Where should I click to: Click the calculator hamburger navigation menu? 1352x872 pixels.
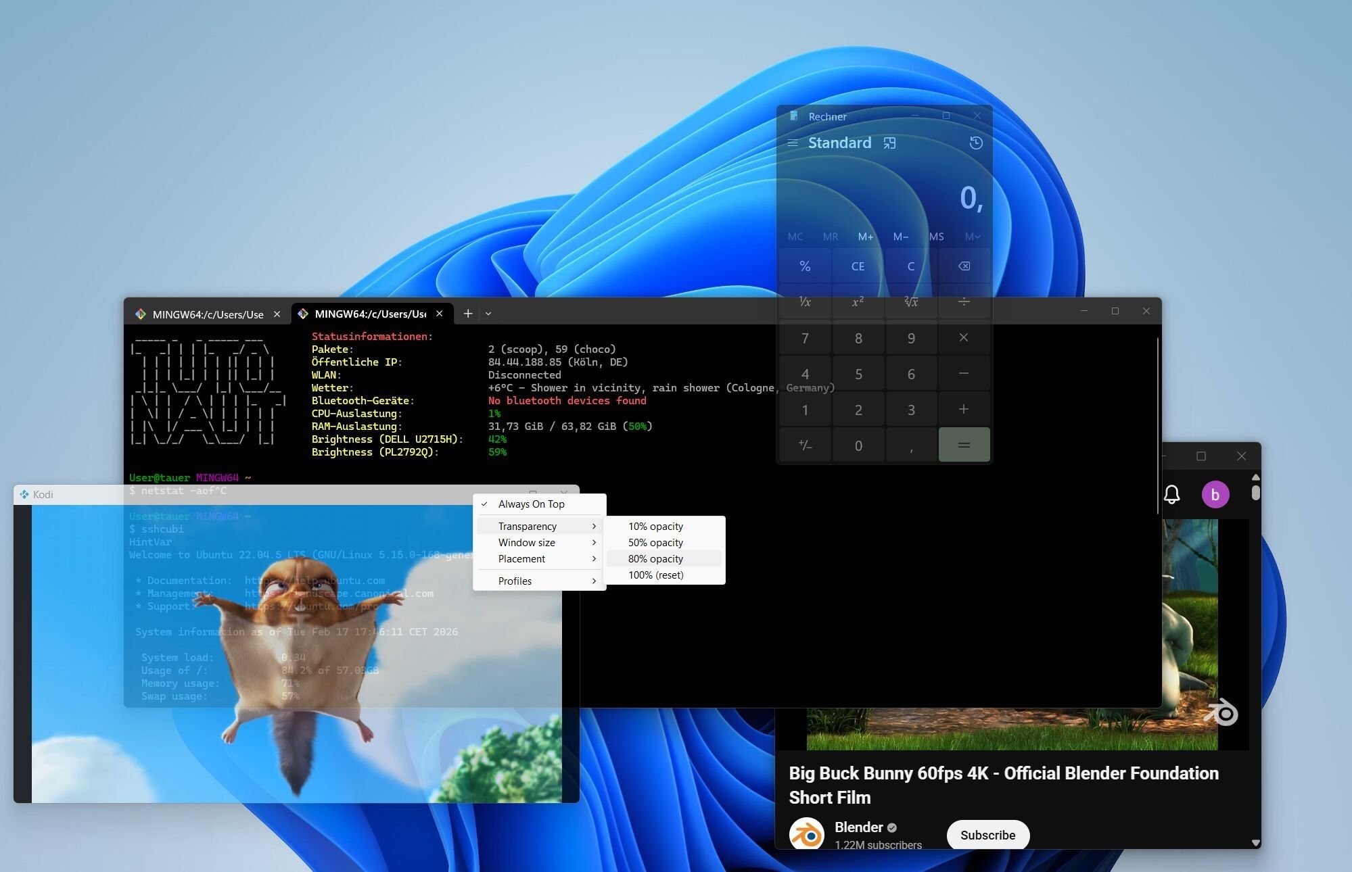point(793,143)
